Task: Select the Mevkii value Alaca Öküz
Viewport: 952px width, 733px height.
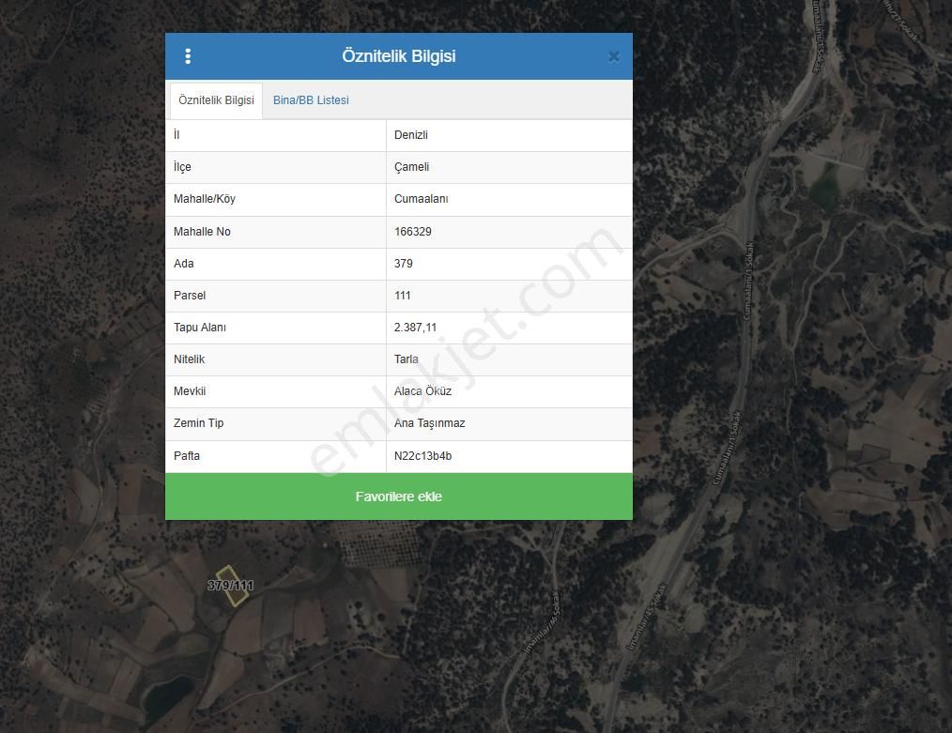Action: [x=422, y=391]
